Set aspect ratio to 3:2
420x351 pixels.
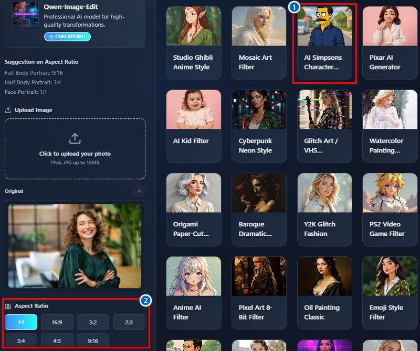[x=93, y=322]
